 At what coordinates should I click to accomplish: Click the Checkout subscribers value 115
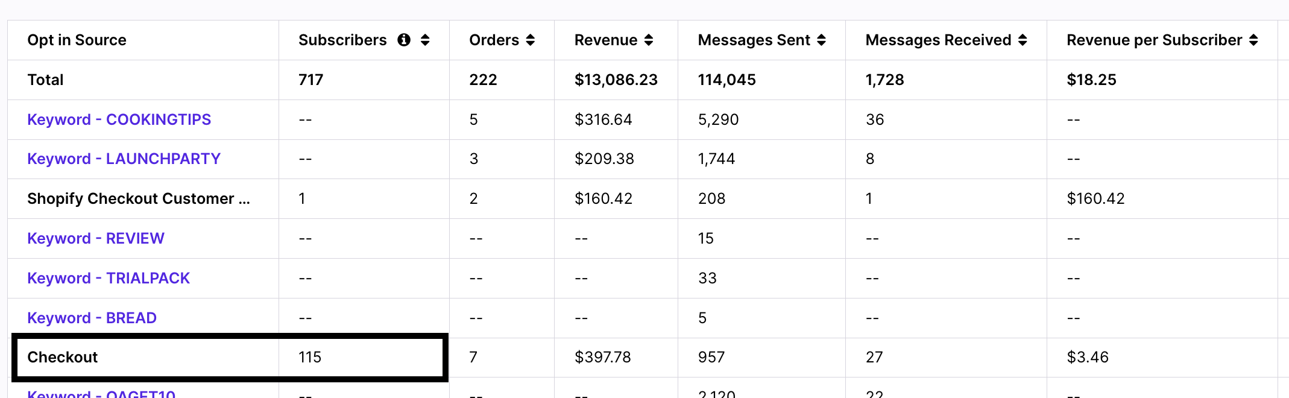[310, 357]
